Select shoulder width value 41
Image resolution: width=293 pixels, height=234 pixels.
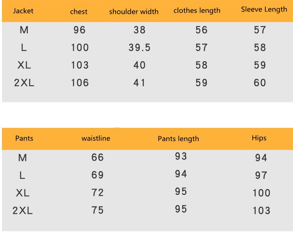click(x=139, y=83)
